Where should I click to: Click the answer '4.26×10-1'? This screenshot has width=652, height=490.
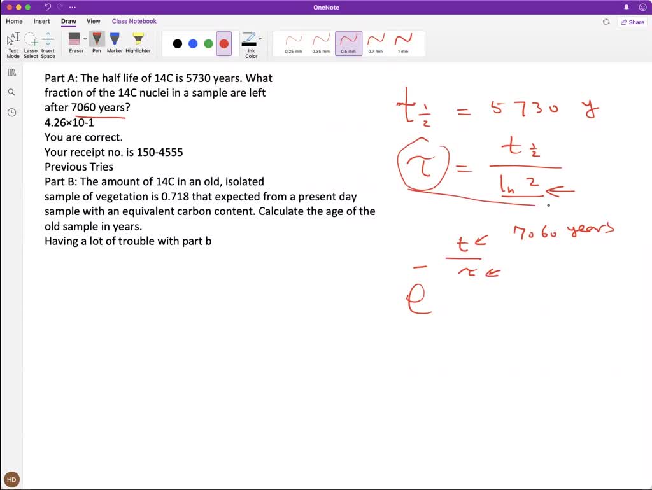pyautogui.click(x=69, y=123)
